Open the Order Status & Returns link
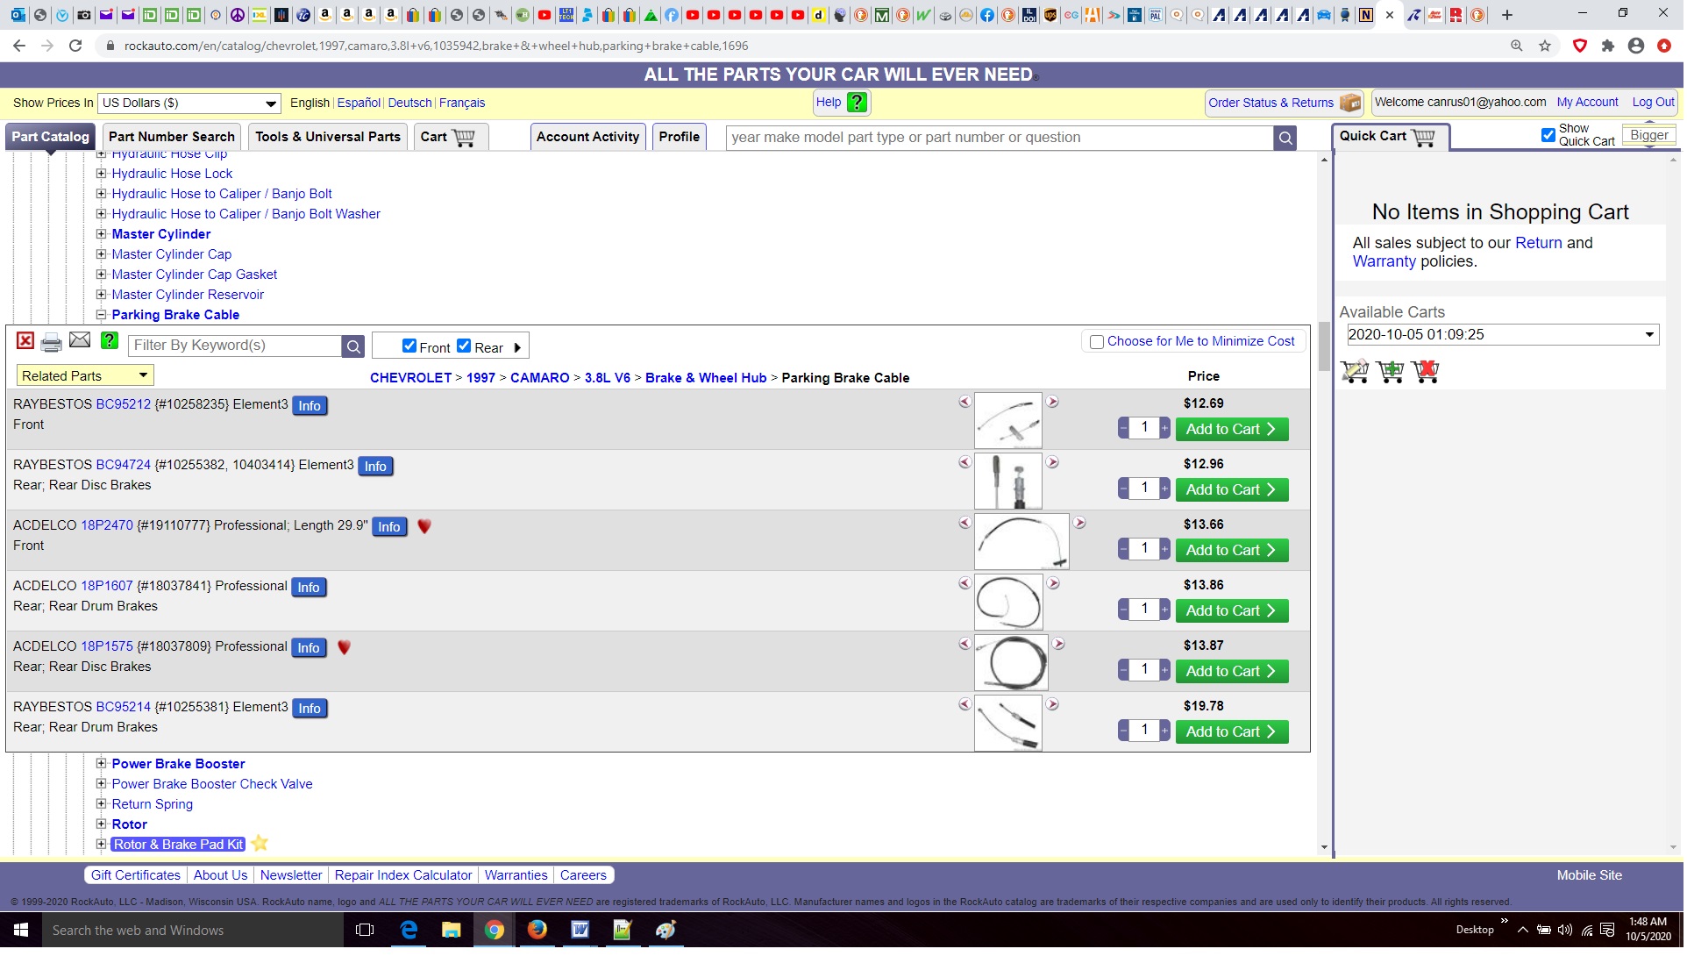Image resolution: width=1687 pixels, height=956 pixels. tap(1273, 103)
